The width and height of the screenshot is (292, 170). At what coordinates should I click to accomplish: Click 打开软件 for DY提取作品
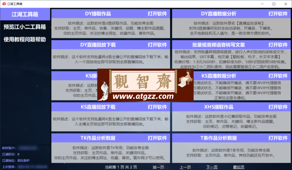[x=157, y=14]
